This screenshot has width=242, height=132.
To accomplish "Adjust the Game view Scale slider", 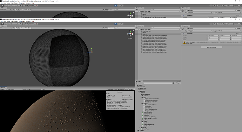I will 29,89.
